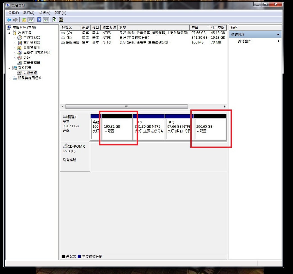This screenshot has height=274, width=293.
Task: Click the volume list left scroll arrow
Action: click(x=62, y=106)
